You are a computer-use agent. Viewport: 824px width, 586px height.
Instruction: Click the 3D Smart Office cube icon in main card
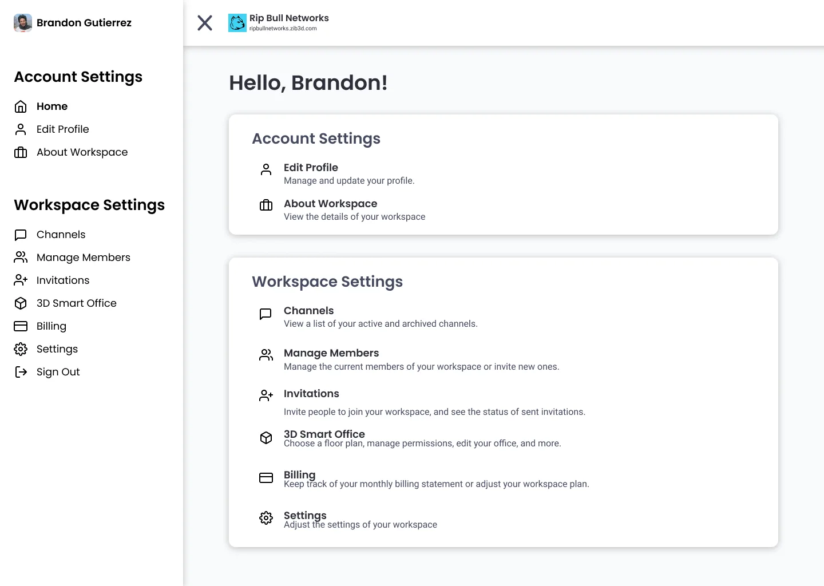pyautogui.click(x=266, y=438)
